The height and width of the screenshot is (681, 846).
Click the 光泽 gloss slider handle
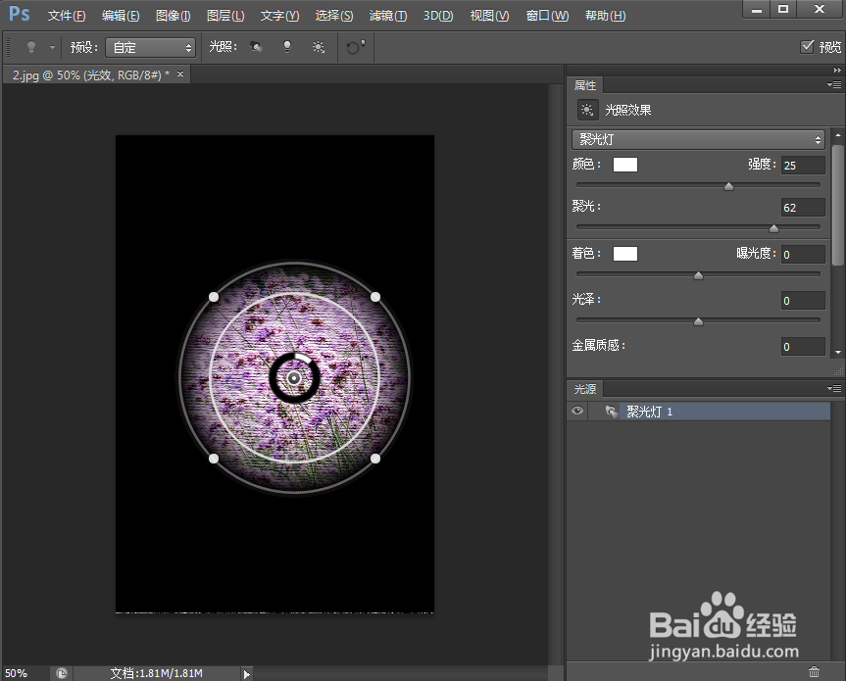698,321
